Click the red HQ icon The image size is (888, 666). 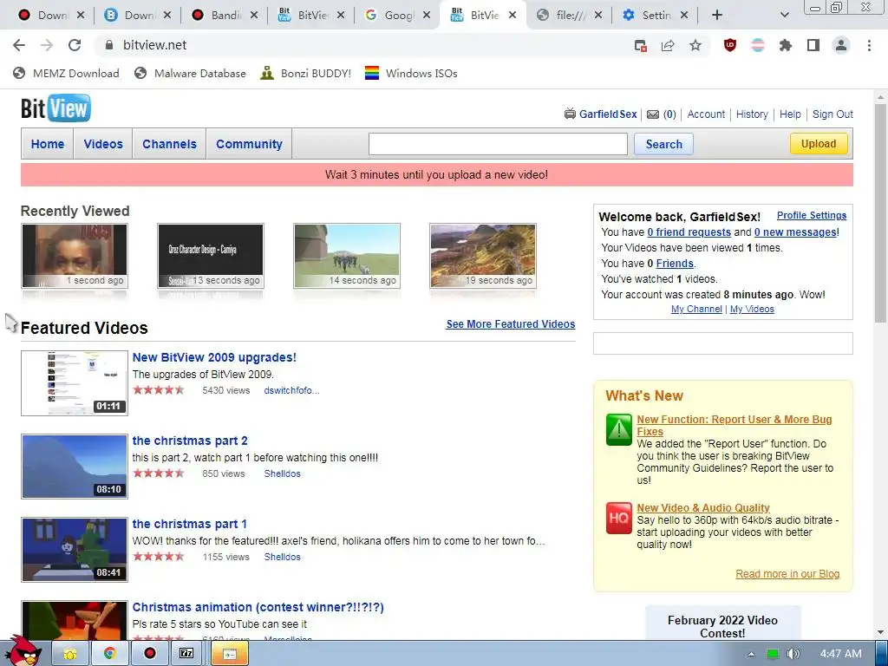point(618,518)
